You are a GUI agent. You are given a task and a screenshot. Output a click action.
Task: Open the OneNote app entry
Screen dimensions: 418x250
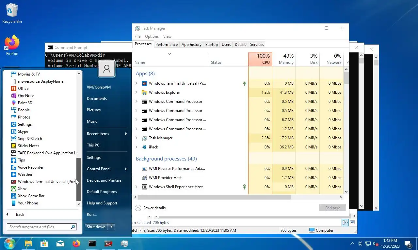(26, 96)
